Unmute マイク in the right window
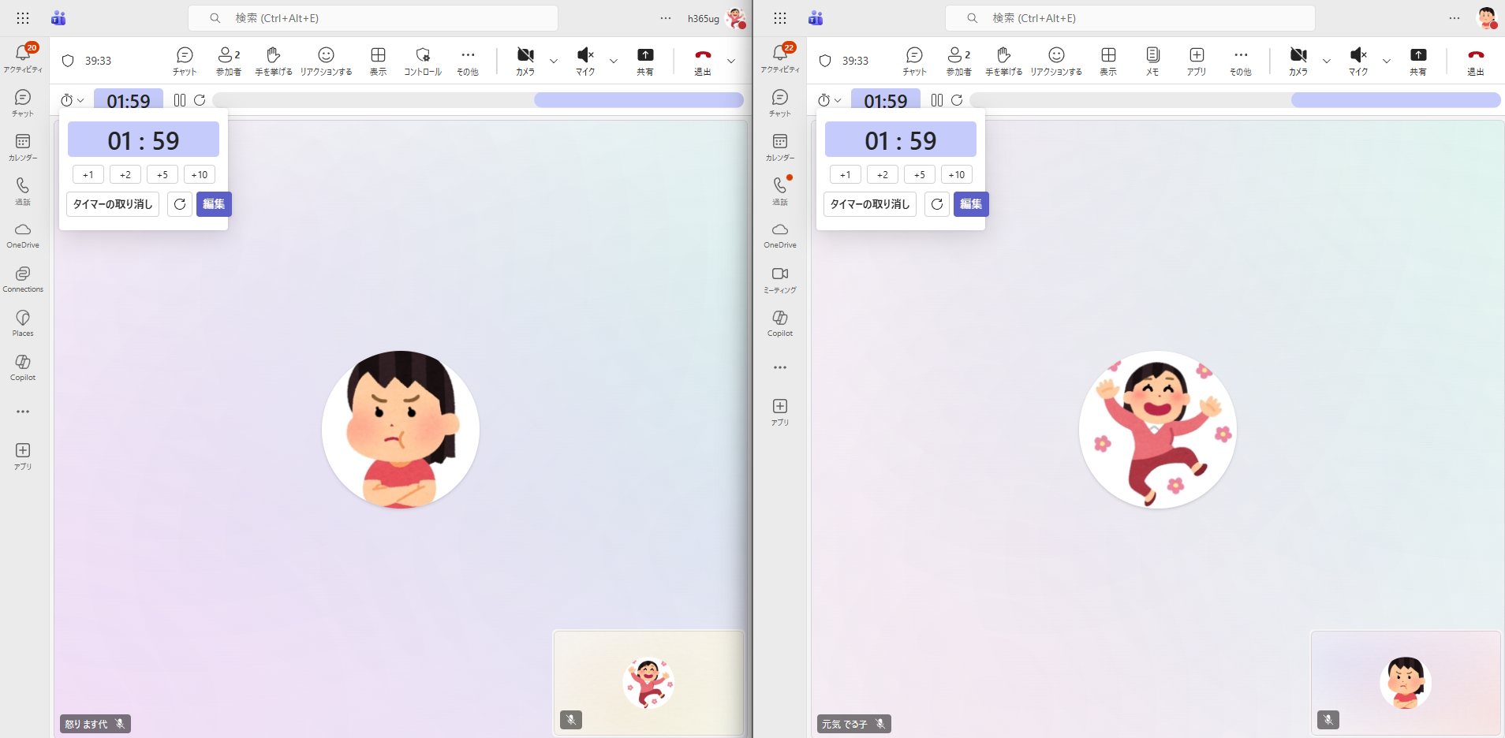Screen dimensions: 1505x738 click(x=1357, y=61)
